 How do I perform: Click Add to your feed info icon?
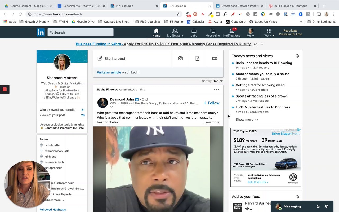pos(297,197)
